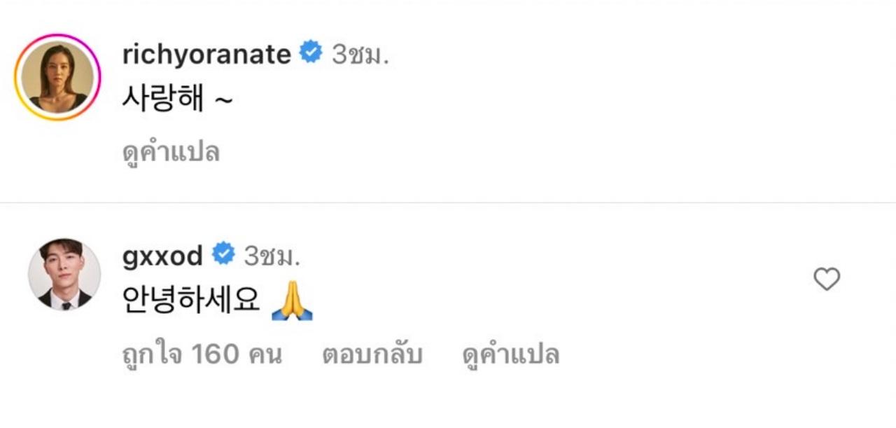Click the praying hands emoji

point(291,305)
